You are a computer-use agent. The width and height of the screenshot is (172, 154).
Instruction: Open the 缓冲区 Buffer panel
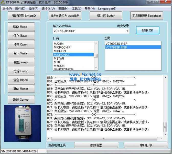click(x=106, y=16)
